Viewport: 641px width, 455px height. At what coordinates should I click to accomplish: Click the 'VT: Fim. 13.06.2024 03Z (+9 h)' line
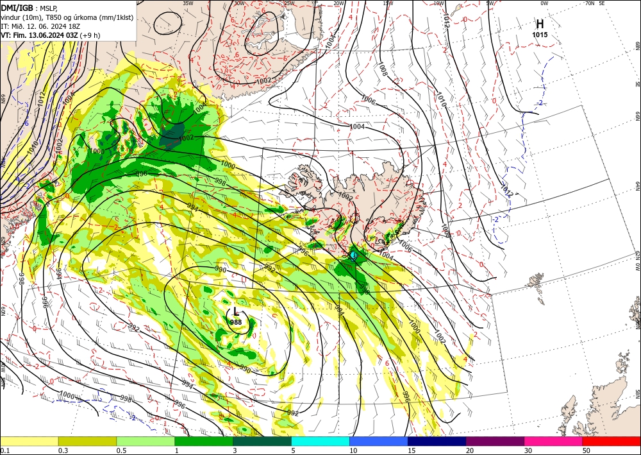(x=50, y=35)
